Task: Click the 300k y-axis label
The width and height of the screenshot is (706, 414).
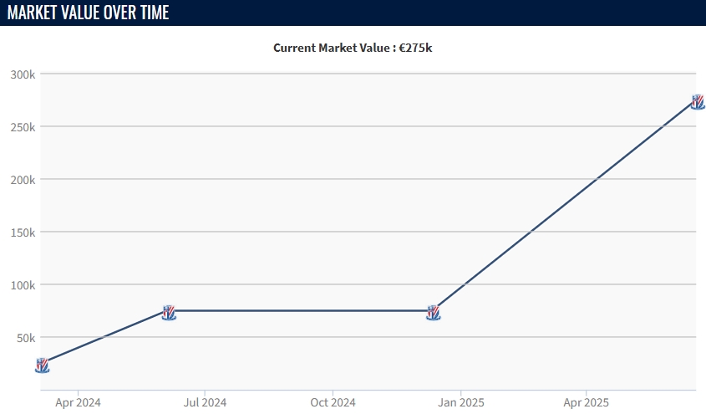Action: [x=23, y=74]
